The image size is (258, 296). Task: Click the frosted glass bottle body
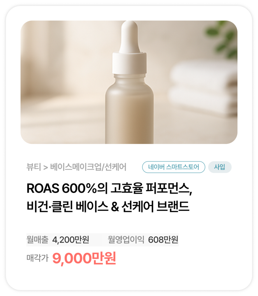click(129, 110)
